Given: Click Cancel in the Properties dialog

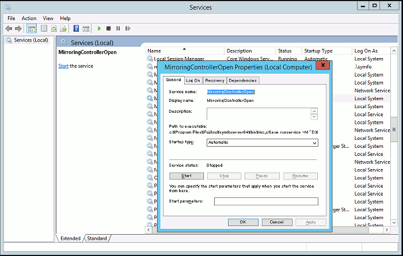Looking at the screenshot, I should pyautogui.click(x=277, y=222).
